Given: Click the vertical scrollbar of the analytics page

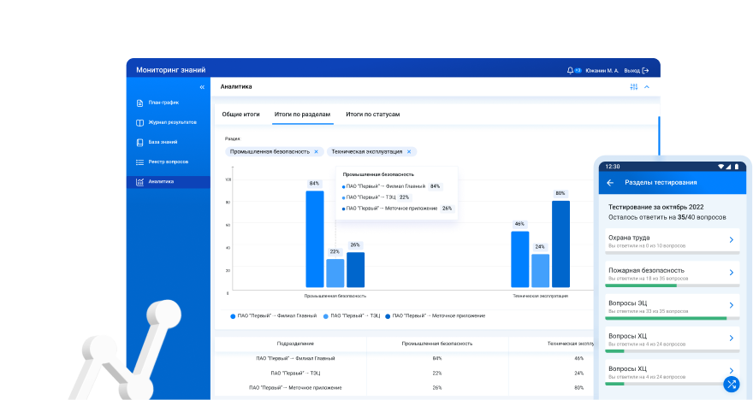Looking at the screenshot, I should [x=659, y=136].
